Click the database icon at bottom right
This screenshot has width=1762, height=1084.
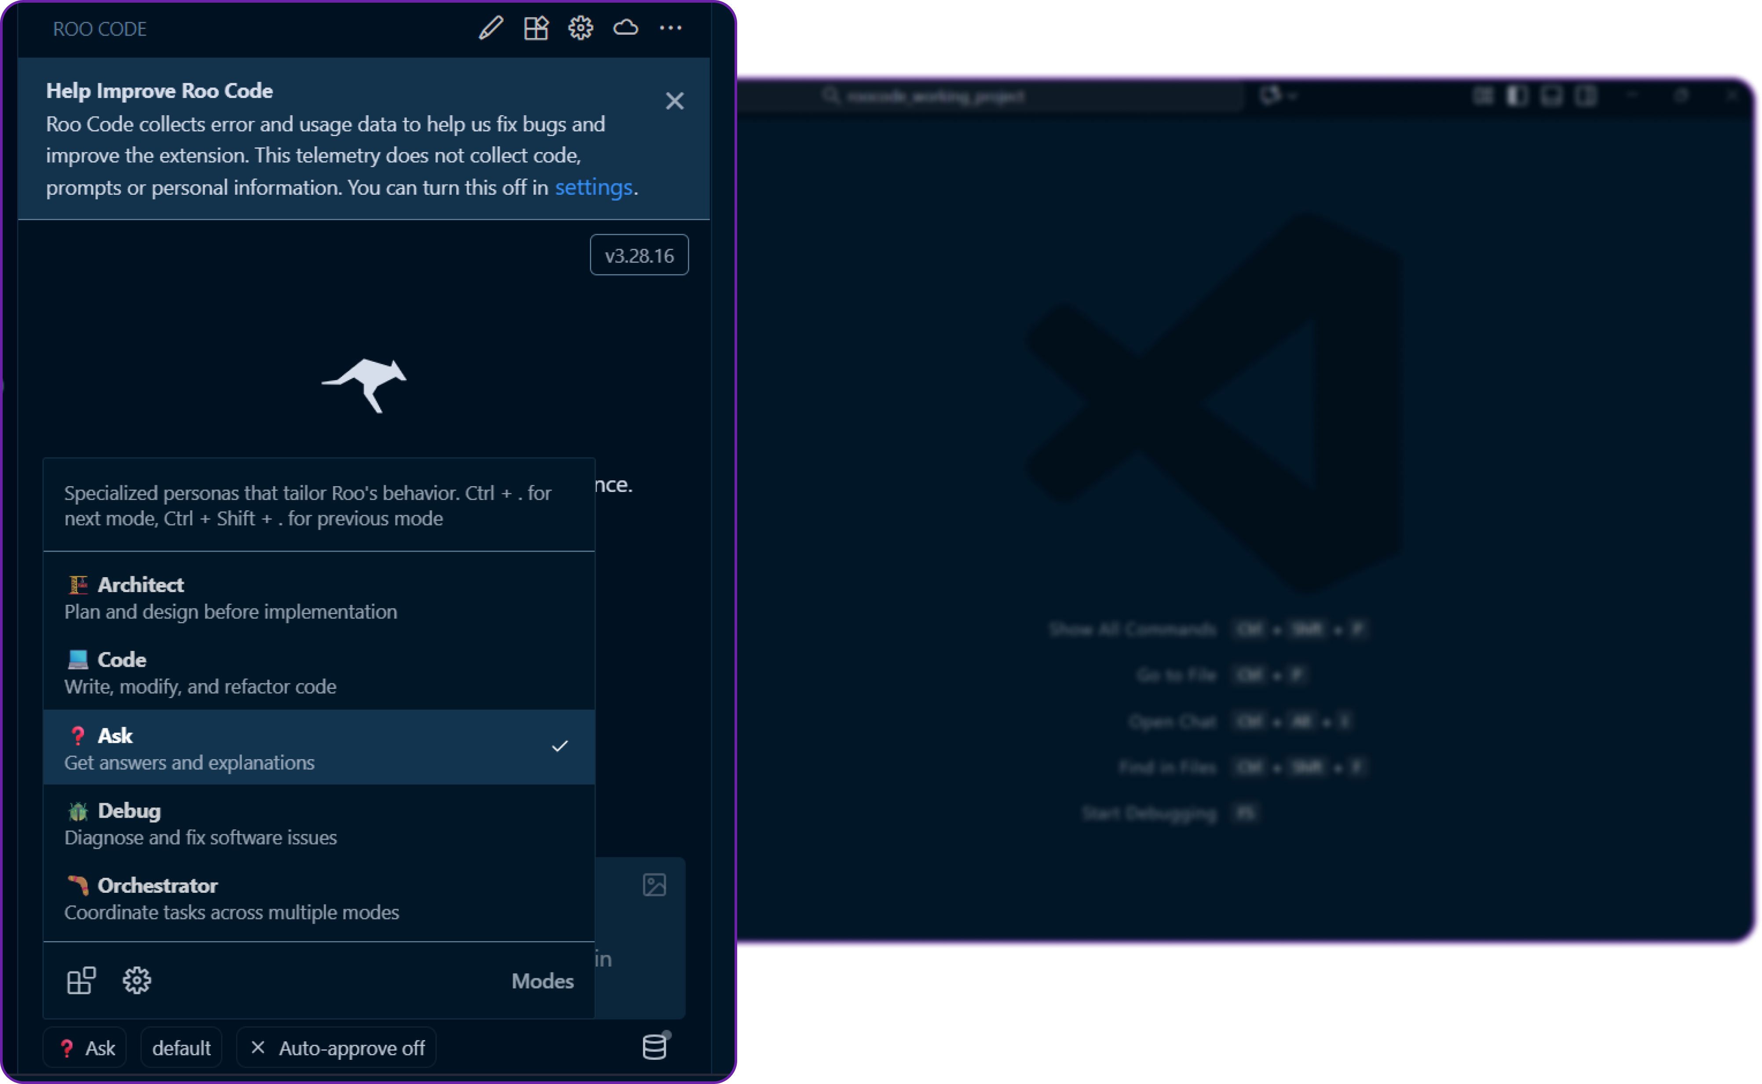pyautogui.click(x=654, y=1048)
